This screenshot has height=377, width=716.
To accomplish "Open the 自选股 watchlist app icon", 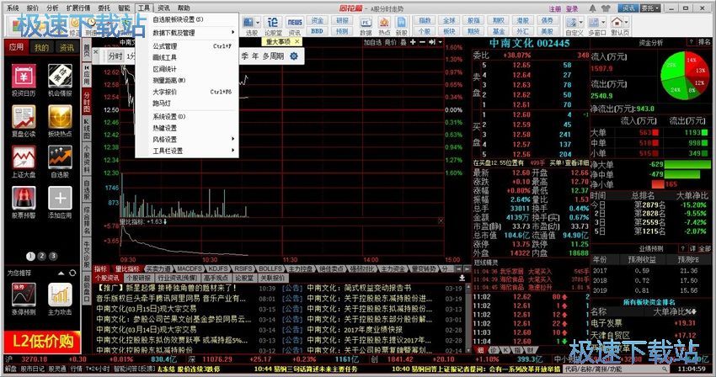I will (60, 158).
